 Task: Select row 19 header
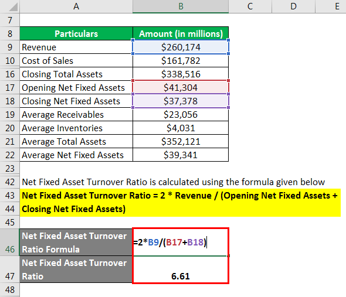[x=10, y=114]
